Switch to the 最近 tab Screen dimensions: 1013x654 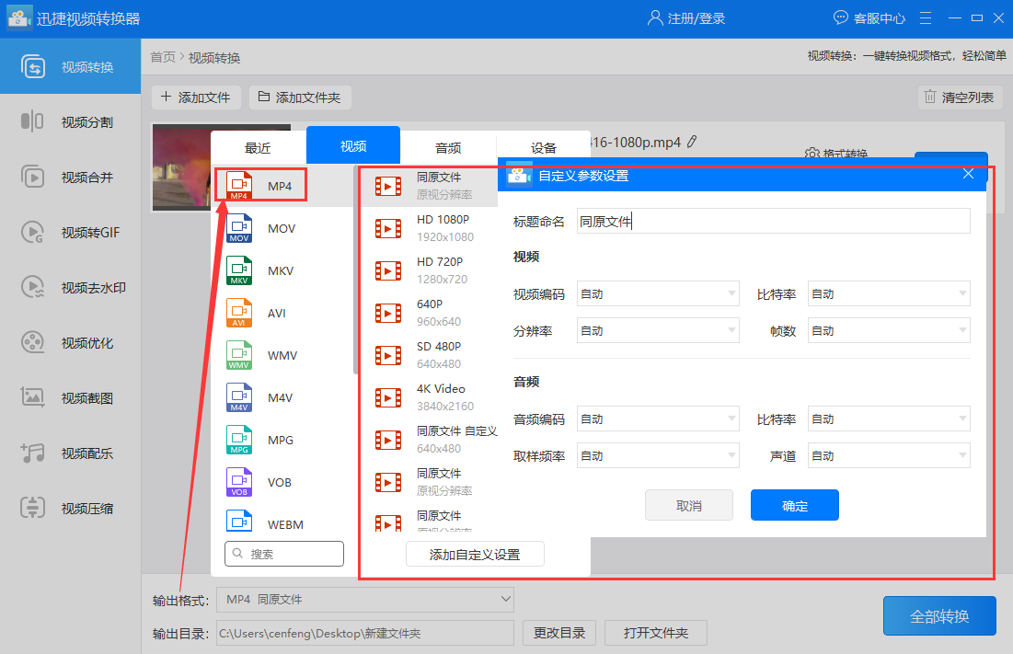[258, 148]
